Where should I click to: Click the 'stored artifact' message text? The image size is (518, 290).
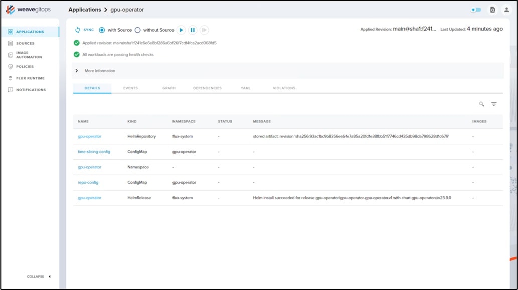coord(351,136)
